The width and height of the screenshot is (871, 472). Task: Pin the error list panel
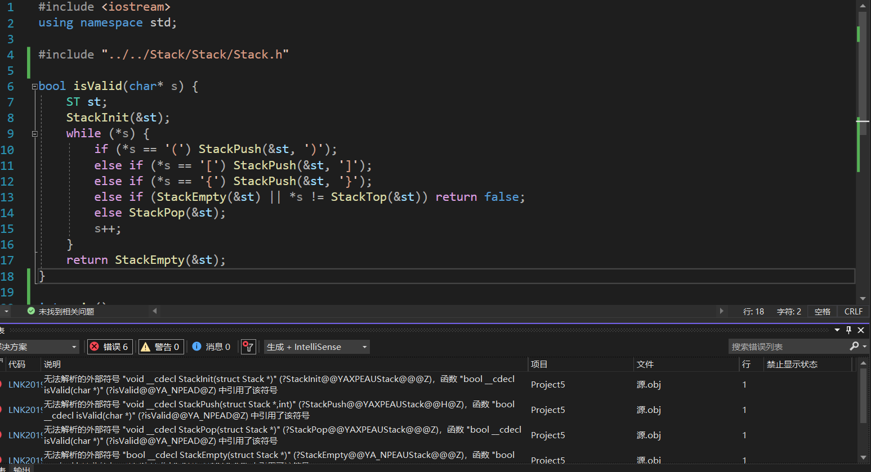(x=849, y=330)
